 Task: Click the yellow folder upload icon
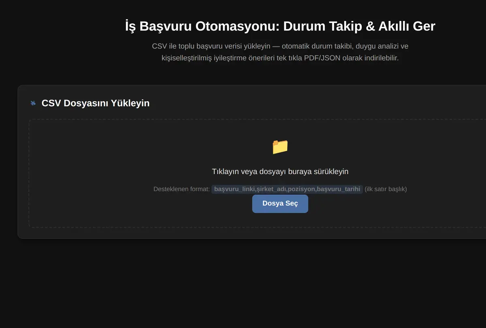tap(280, 146)
